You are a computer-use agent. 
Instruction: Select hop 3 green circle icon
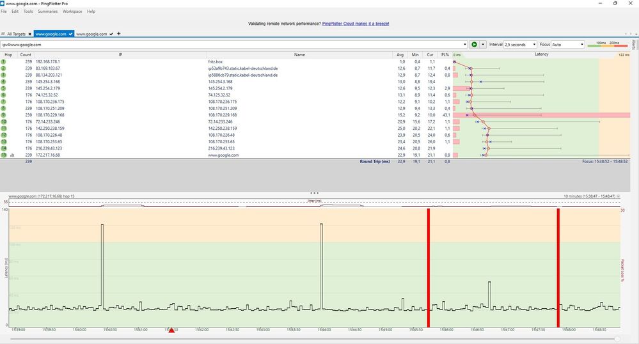coord(4,75)
